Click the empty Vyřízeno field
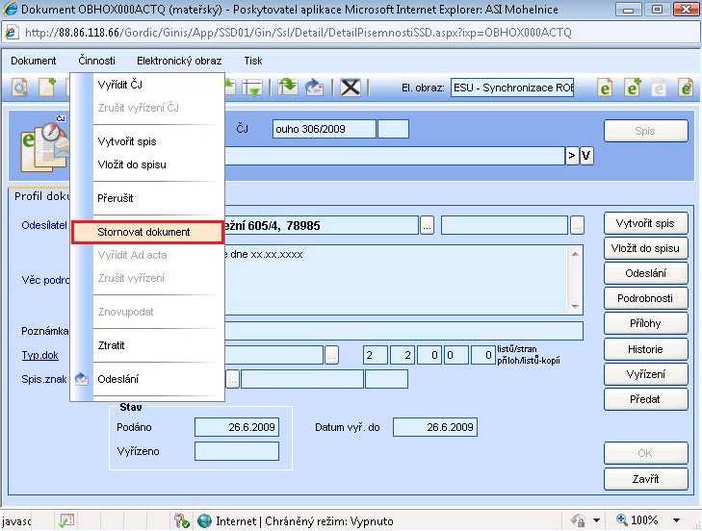This screenshot has height=531, width=702. pyautogui.click(x=237, y=451)
